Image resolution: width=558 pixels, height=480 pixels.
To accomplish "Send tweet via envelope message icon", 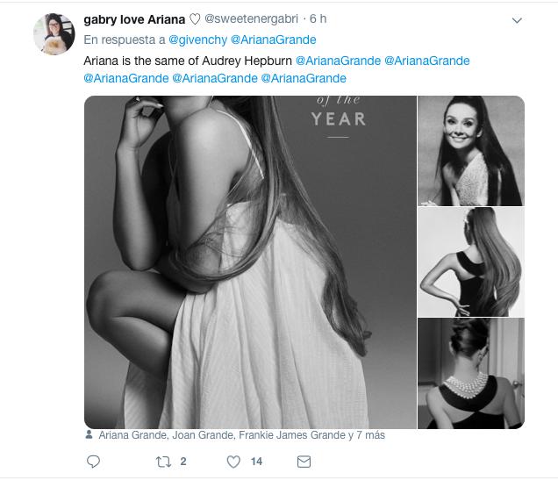I will tap(304, 461).
